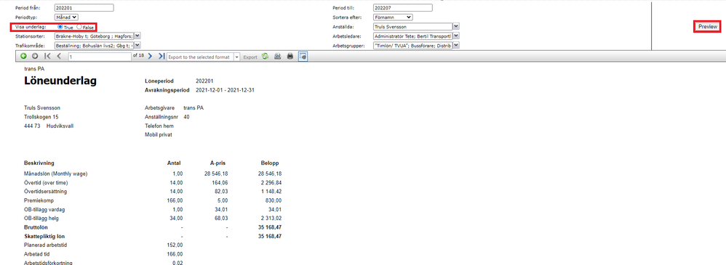Click the OB-tillägg helg amount 2 313,02
The height and width of the screenshot is (265, 726).
tap(272, 218)
